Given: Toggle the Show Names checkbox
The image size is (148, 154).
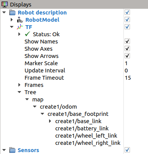Looking at the screenshot, I should [x=127, y=42].
